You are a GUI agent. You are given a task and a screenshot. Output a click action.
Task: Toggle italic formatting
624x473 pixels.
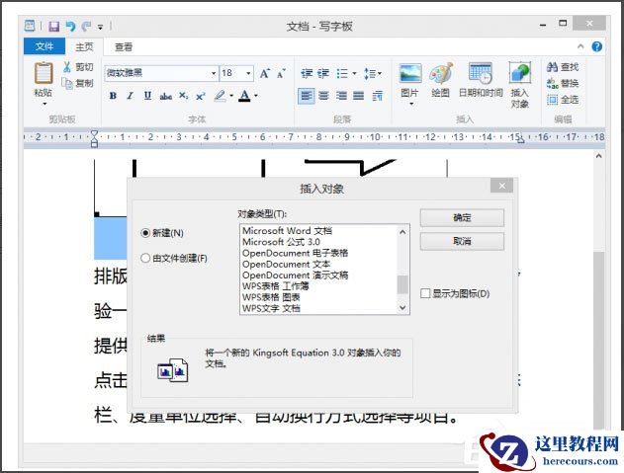(131, 96)
